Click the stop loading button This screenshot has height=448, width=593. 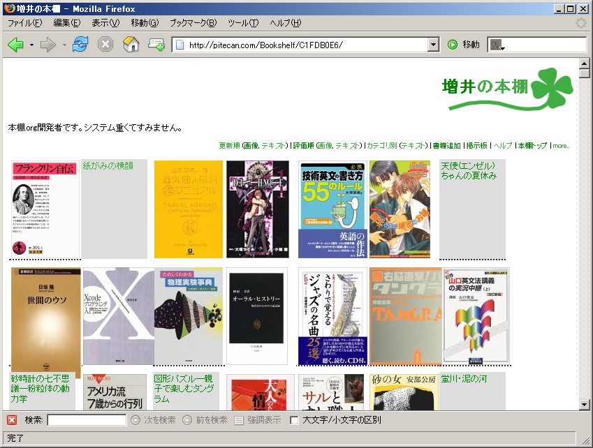(x=105, y=45)
